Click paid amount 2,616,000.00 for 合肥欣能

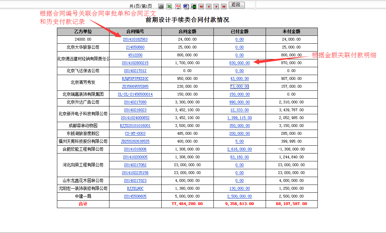[x=239, y=149]
